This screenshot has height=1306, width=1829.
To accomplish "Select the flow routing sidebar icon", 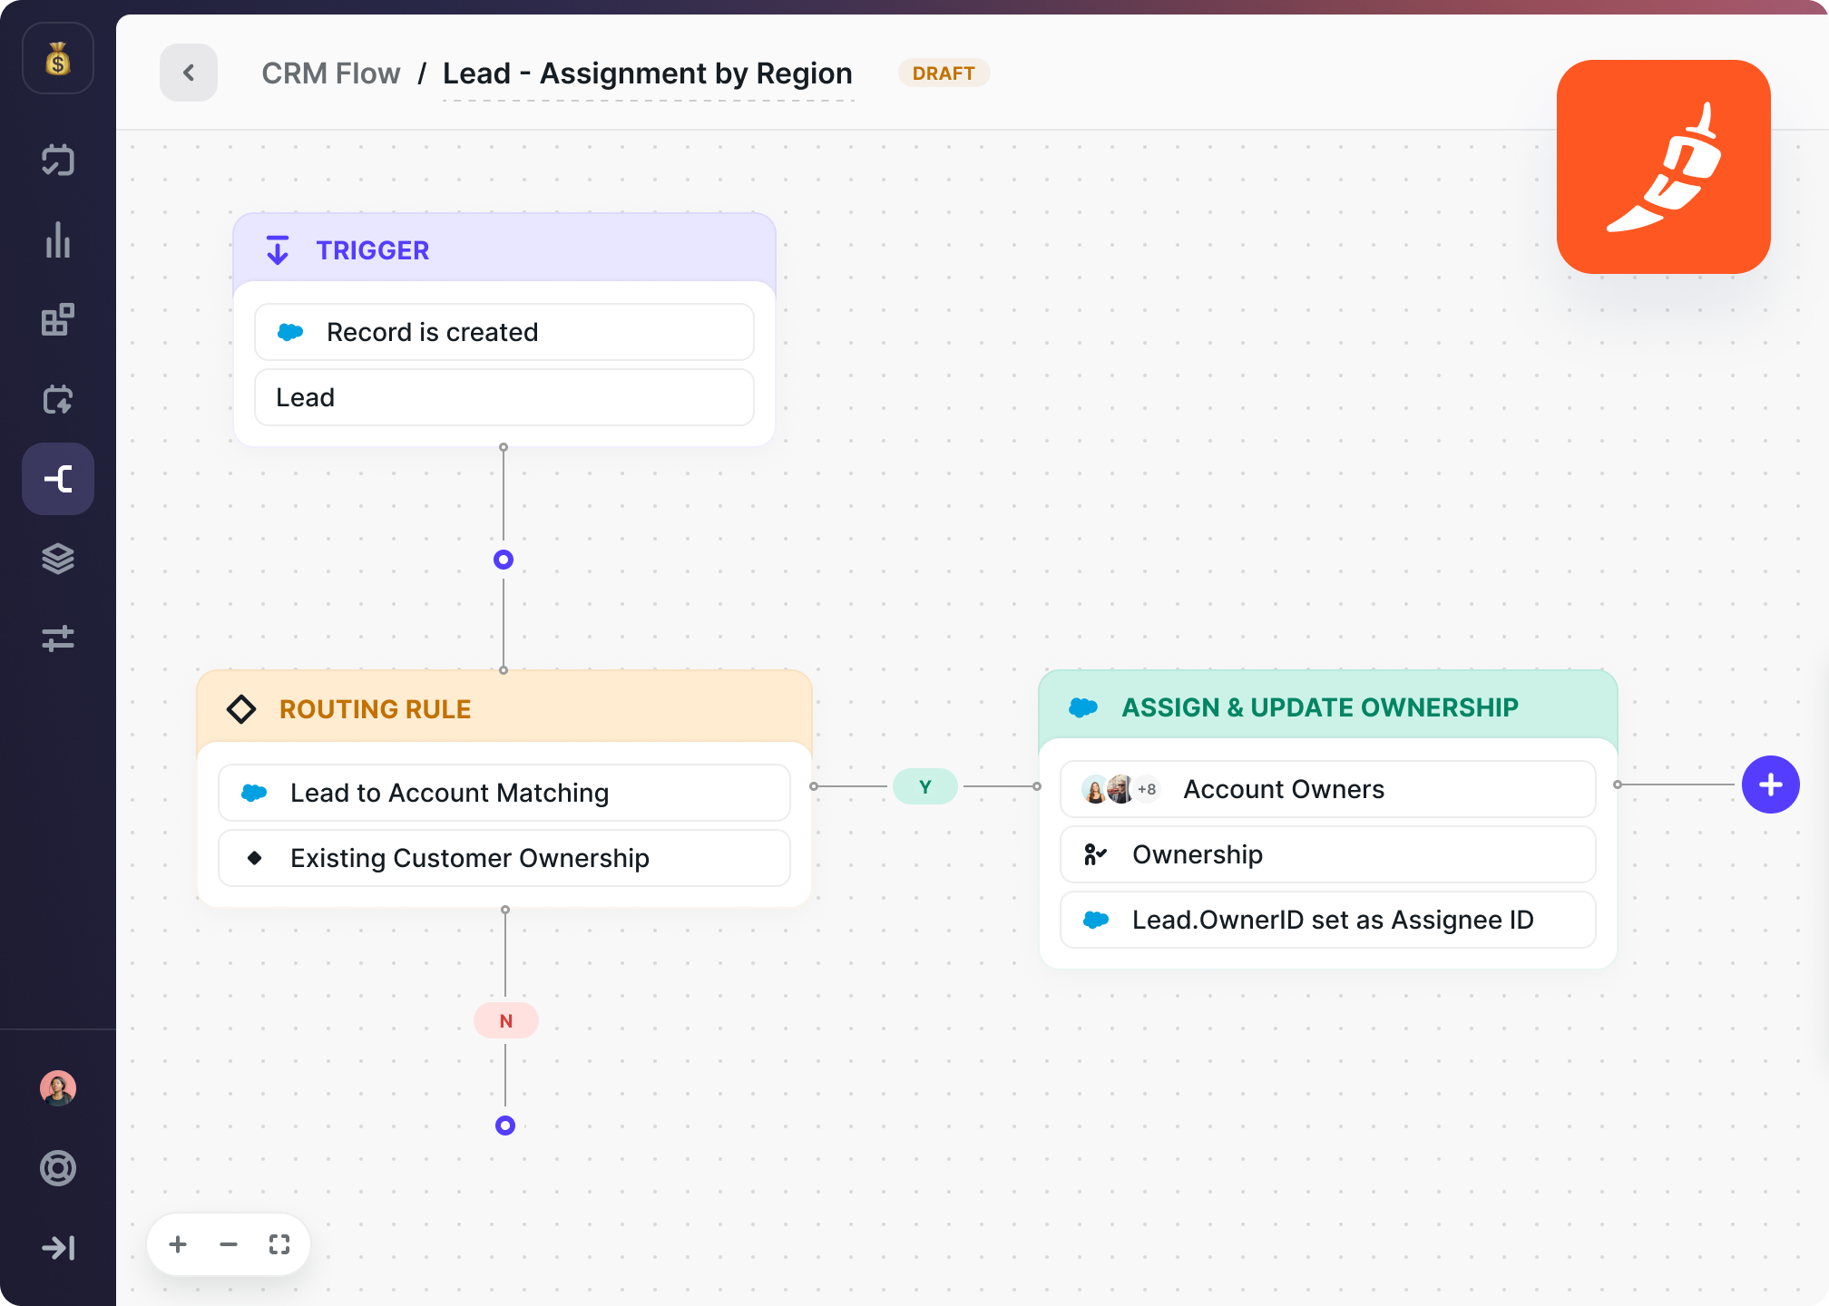I will (58, 479).
